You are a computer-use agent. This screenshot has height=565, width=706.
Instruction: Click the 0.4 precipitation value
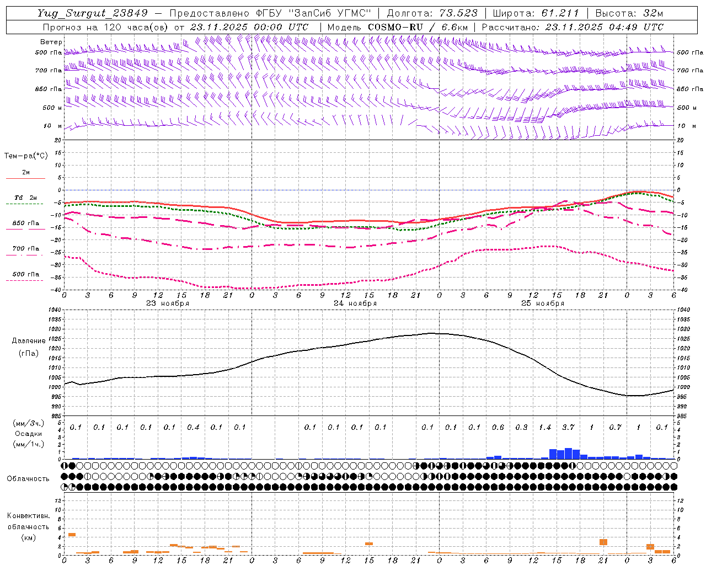point(193,428)
